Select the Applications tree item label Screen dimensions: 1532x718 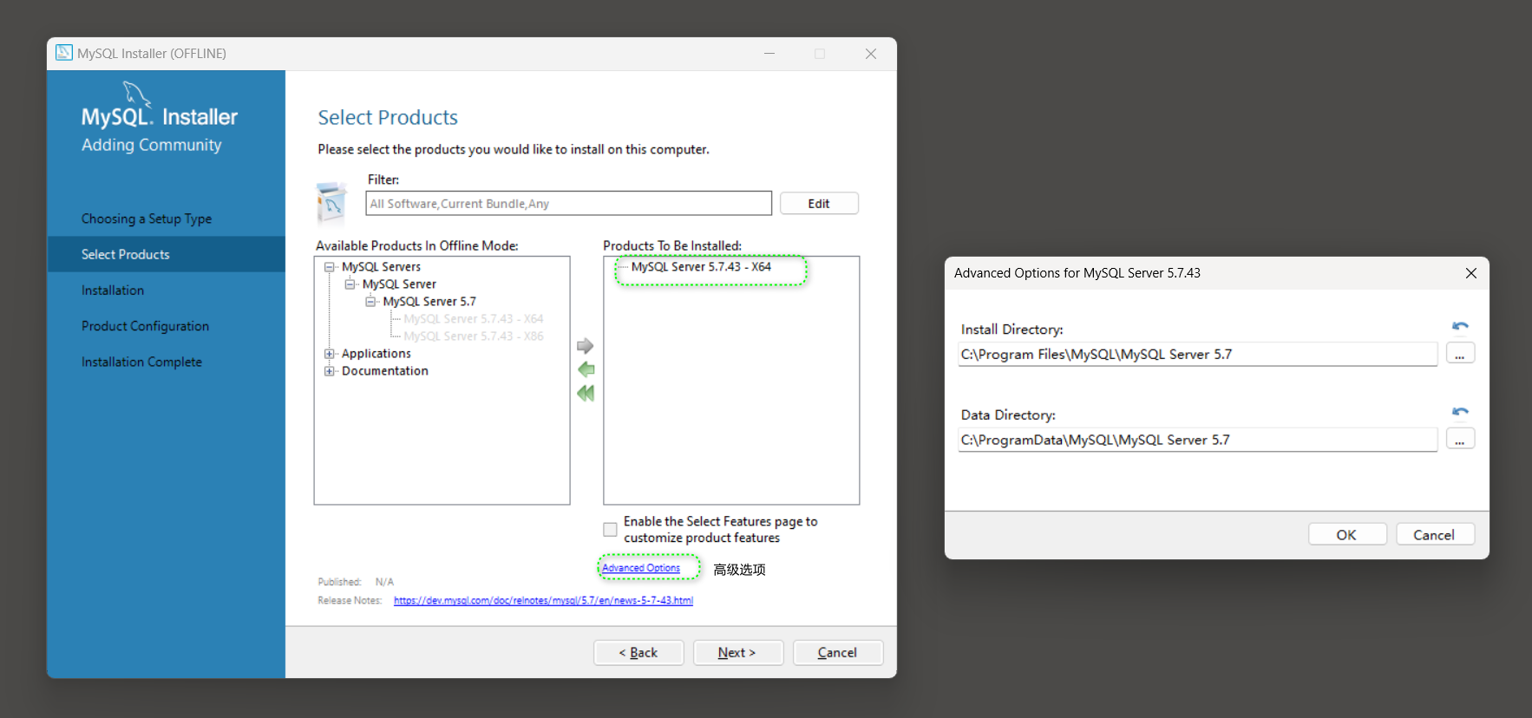376,354
